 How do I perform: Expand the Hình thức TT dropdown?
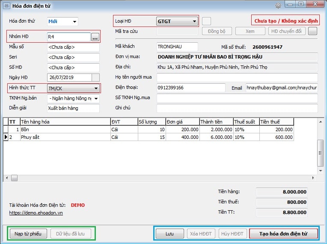point(96,88)
